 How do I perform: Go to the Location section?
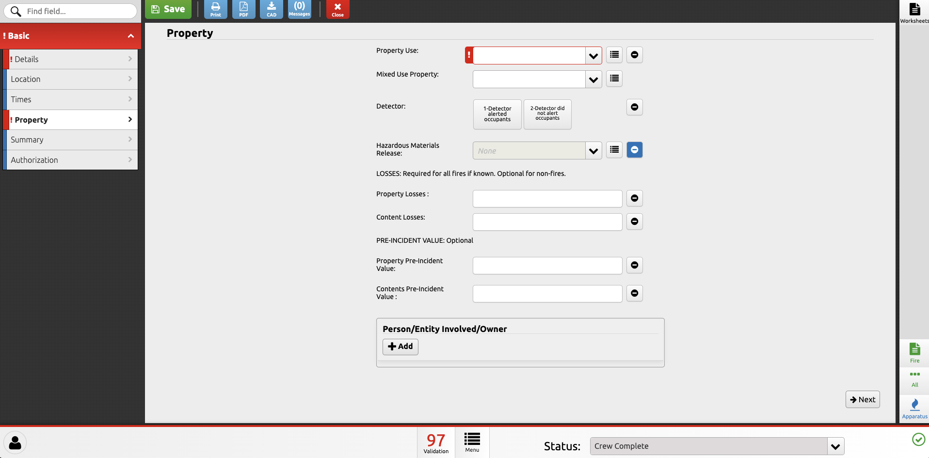tap(70, 79)
